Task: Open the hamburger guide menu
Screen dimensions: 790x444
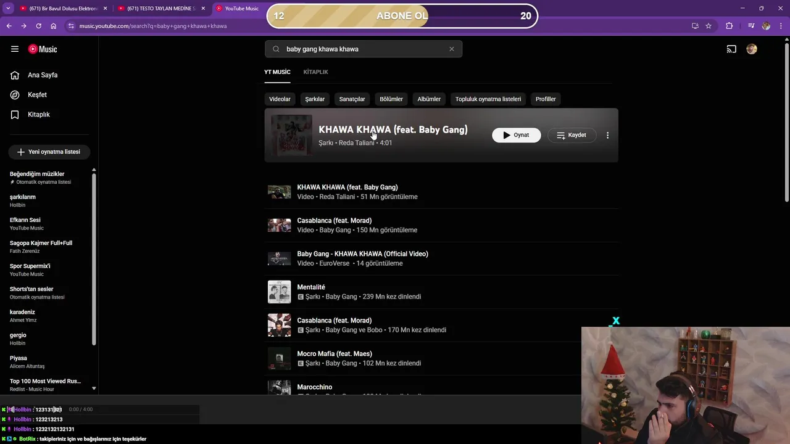Action: tap(15, 49)
